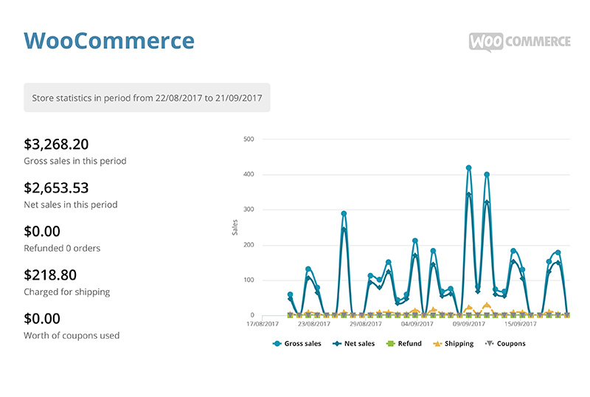Toggle the Coupons legend item

505,344
